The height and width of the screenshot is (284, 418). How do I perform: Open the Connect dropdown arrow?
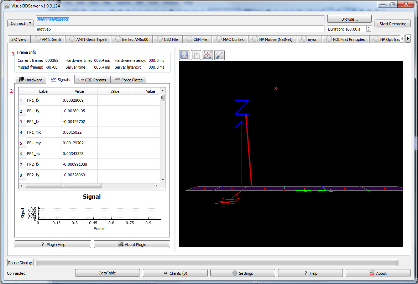(30, 23)
